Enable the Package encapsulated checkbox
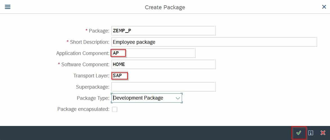Viewport: 330px width, 140px height. point(115,109)
